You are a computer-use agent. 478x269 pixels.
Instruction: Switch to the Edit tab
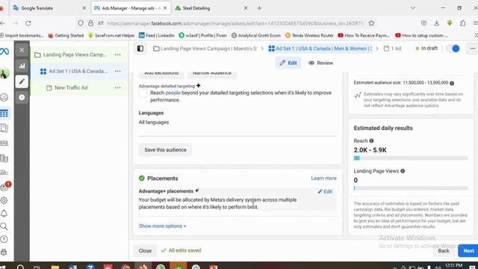288,63
